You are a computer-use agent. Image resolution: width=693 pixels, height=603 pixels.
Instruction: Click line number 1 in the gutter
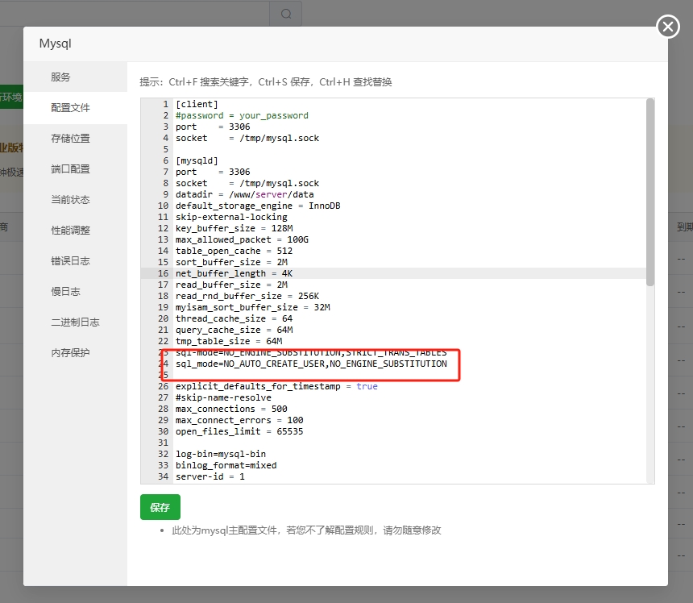point(166,104)
